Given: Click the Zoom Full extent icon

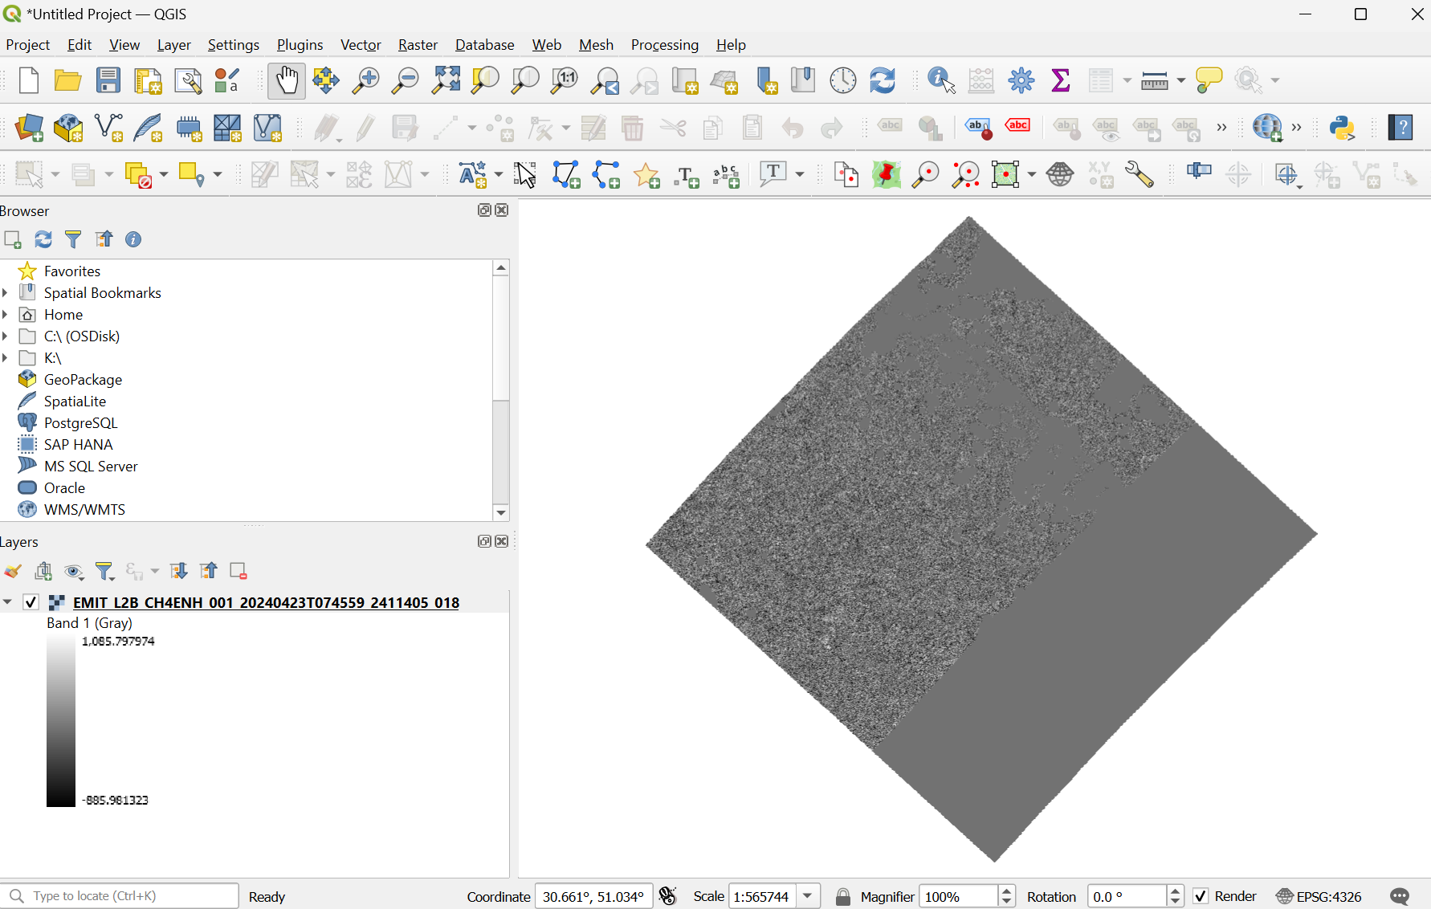Looking at the screenshot, I should [446, 80].
